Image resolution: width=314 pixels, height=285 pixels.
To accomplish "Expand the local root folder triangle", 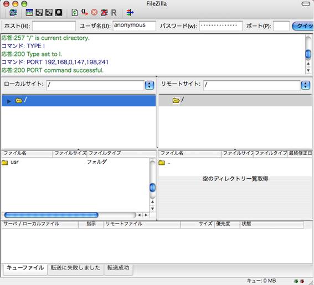I will click(9, 101).
